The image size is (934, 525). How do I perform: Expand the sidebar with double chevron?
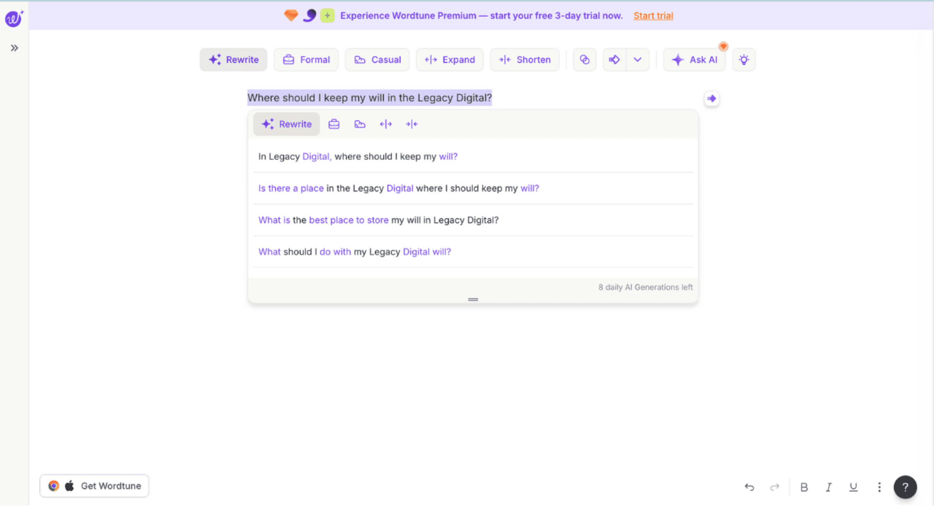(15, 48)
